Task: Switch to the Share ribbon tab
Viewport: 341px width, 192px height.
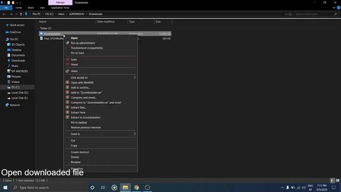Action: (x=31, y=7)
